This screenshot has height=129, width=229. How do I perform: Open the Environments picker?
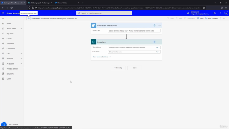point(200,13)
